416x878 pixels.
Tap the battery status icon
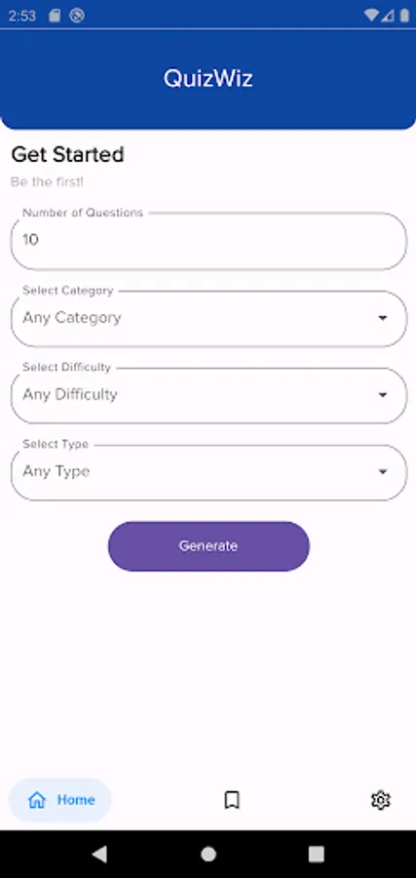(x=404, y=16)
